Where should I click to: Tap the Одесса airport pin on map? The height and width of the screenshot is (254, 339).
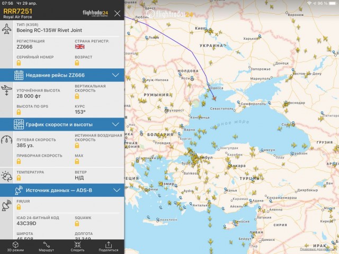208,84
